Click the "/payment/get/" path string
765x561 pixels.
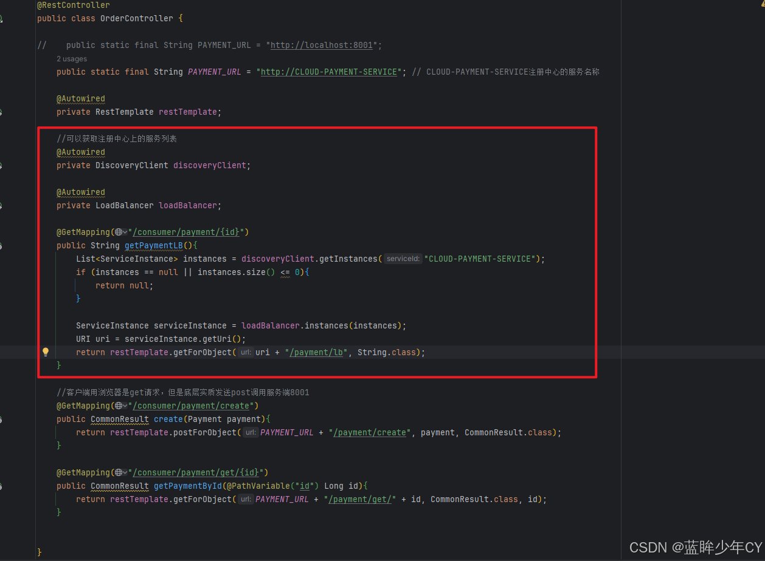(359, 499)
